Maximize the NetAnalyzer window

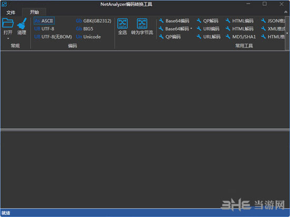pos(265,4)
